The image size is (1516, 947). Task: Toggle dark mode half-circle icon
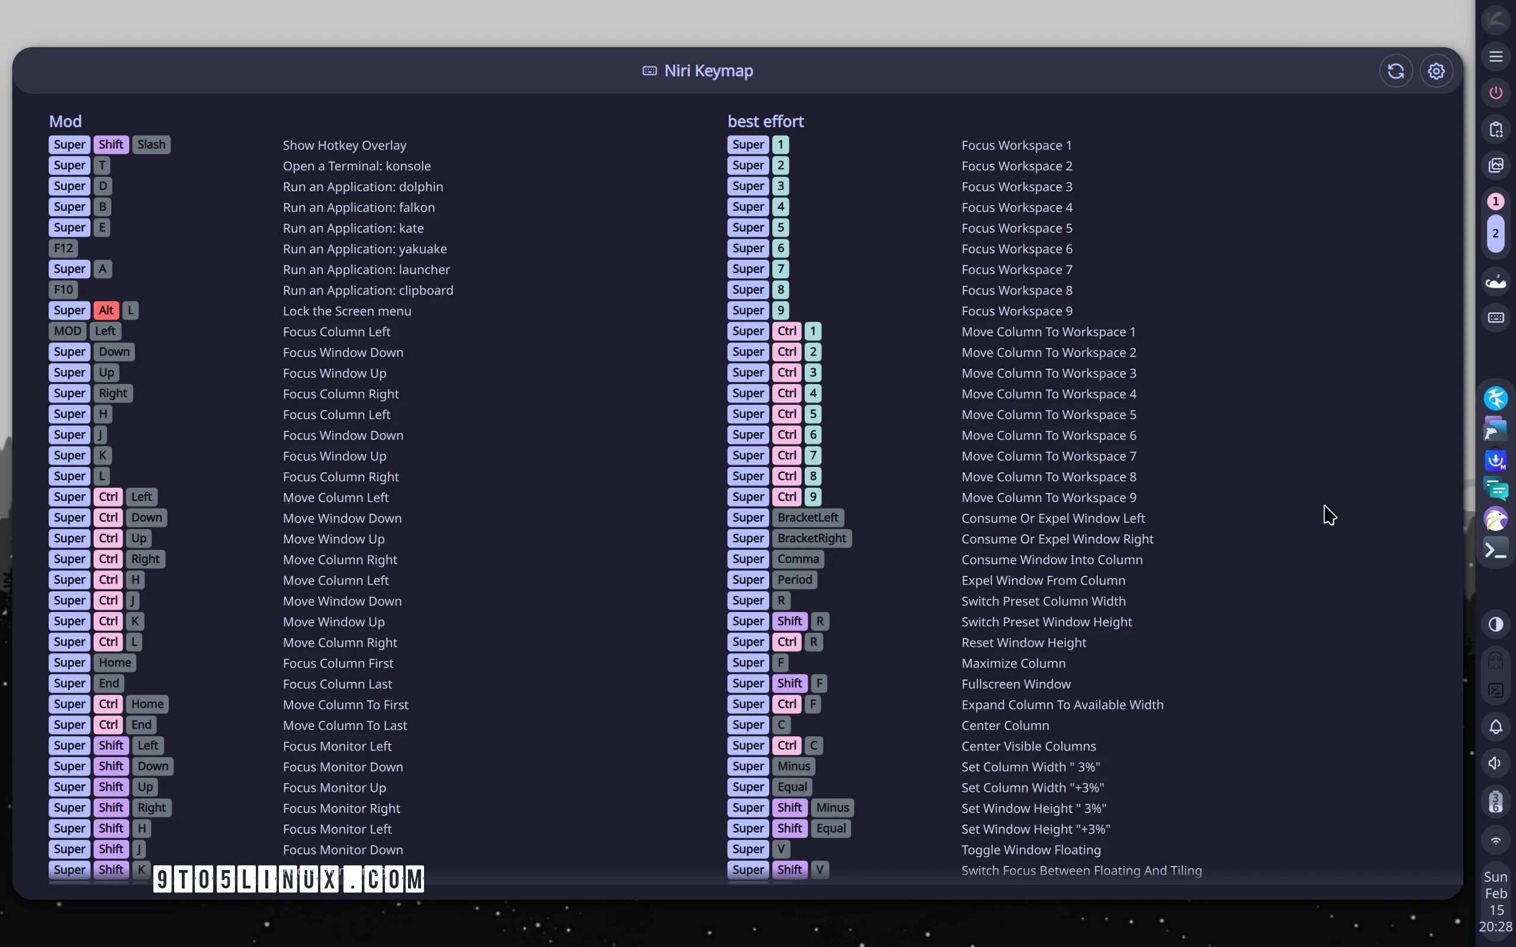1496,624
